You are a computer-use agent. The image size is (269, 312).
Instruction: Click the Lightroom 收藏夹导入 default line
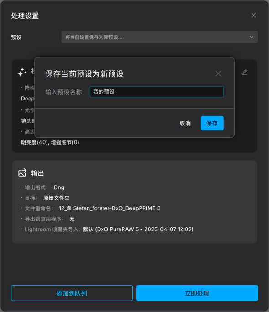(x=107, y=229)
